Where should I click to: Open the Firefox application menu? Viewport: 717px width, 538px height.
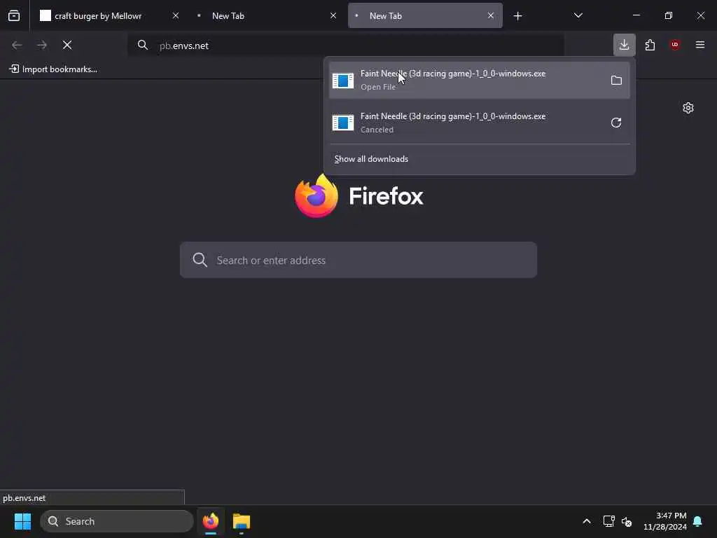[x=700, y=45]
